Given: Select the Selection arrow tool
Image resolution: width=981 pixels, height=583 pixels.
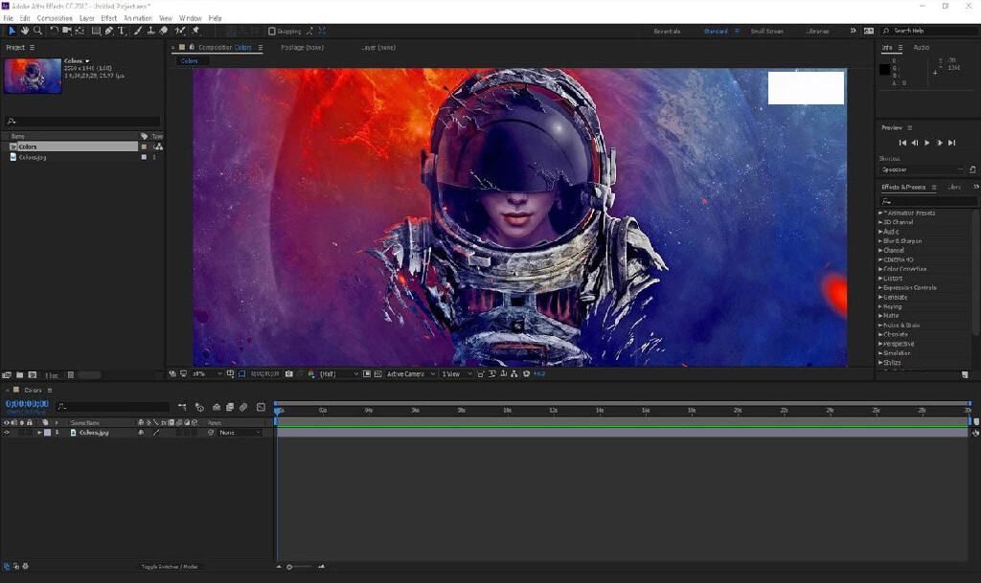Looking at the screenshot, I should (x=11, y=31).
